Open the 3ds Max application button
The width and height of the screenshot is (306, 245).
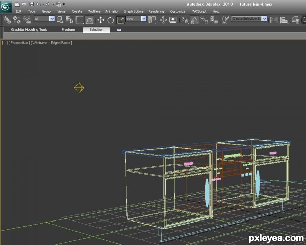point(6,7)
